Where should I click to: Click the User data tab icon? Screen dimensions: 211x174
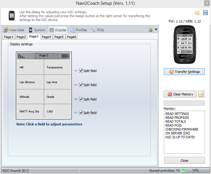[x=6, y=30]
